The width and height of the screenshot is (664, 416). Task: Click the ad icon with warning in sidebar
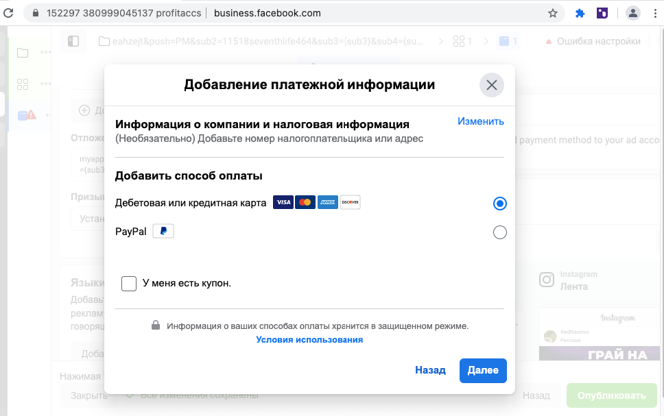[x=27, y=115]
